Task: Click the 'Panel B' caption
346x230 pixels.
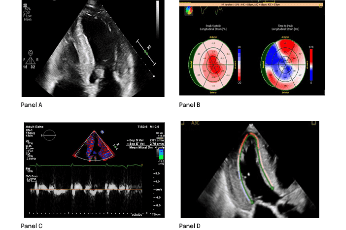Action: [x=190, y=105]
